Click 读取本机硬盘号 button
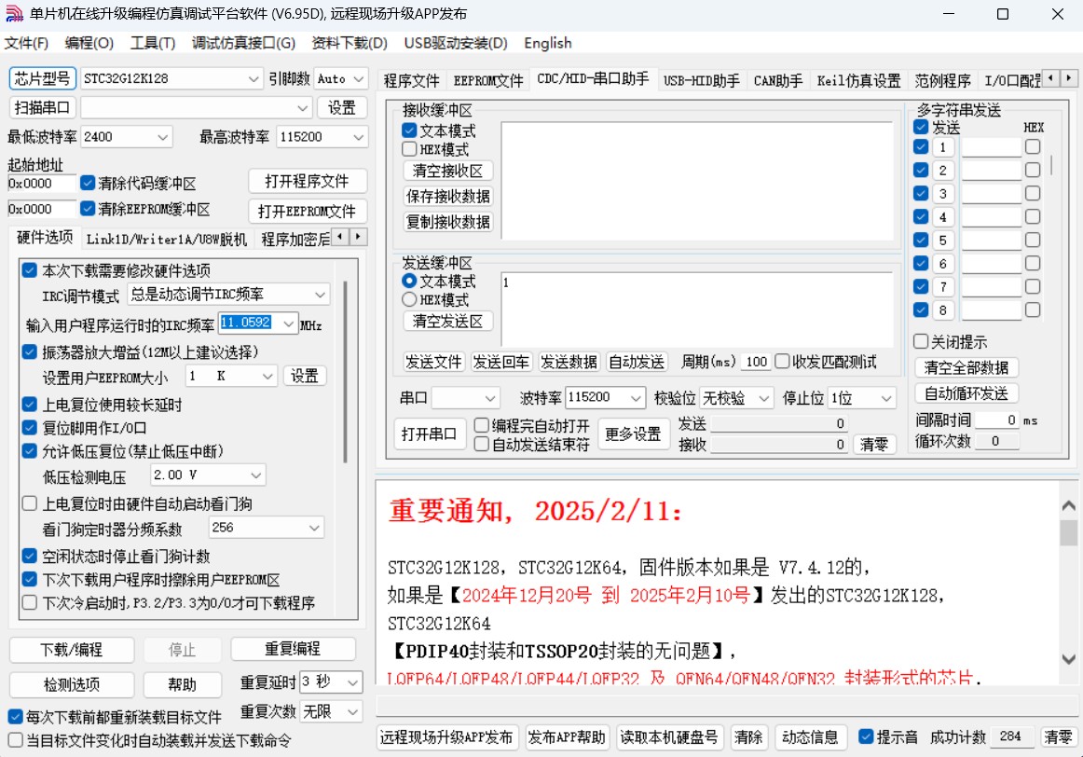 pyautogui.click(x=668, y=737)
